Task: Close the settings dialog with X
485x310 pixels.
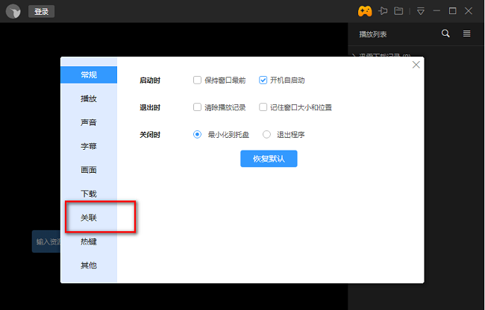Action: pos(416,65)
